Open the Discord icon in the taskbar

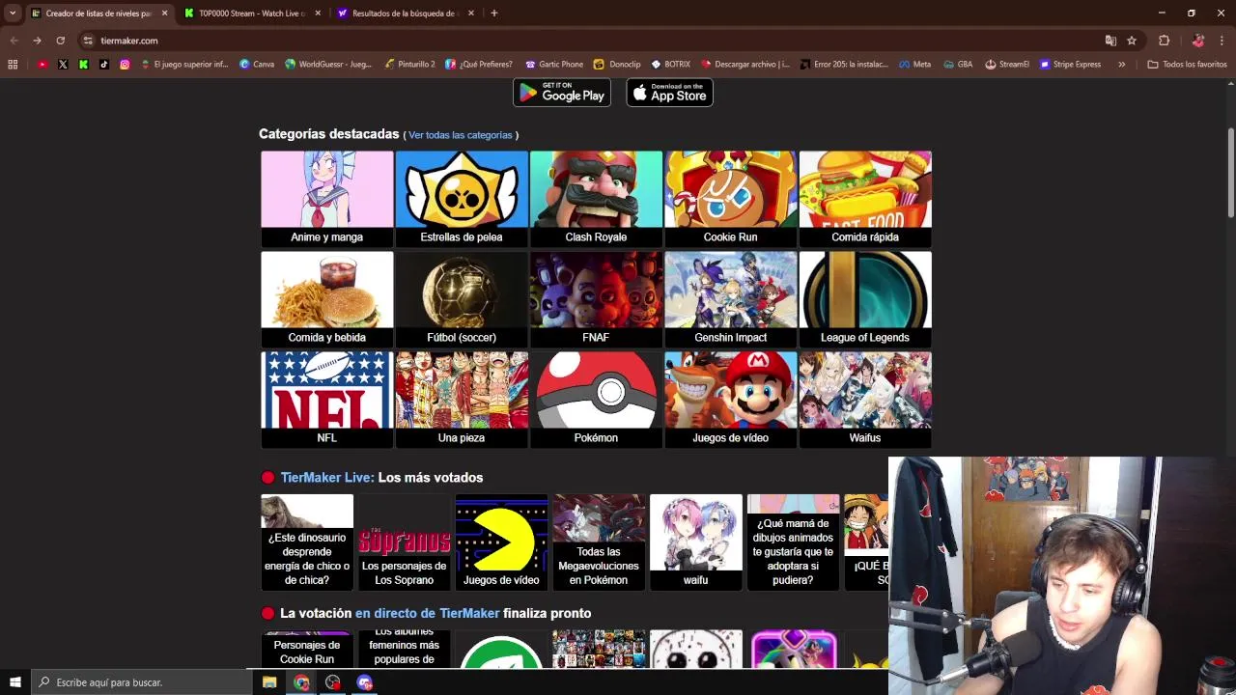tap(365, 682)
